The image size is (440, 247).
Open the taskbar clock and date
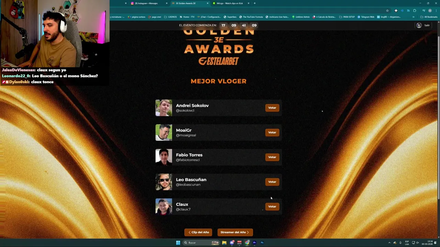tap(427, 243)
